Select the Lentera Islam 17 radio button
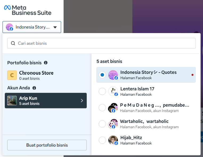 pyautogui.click(x=102, y=91)
